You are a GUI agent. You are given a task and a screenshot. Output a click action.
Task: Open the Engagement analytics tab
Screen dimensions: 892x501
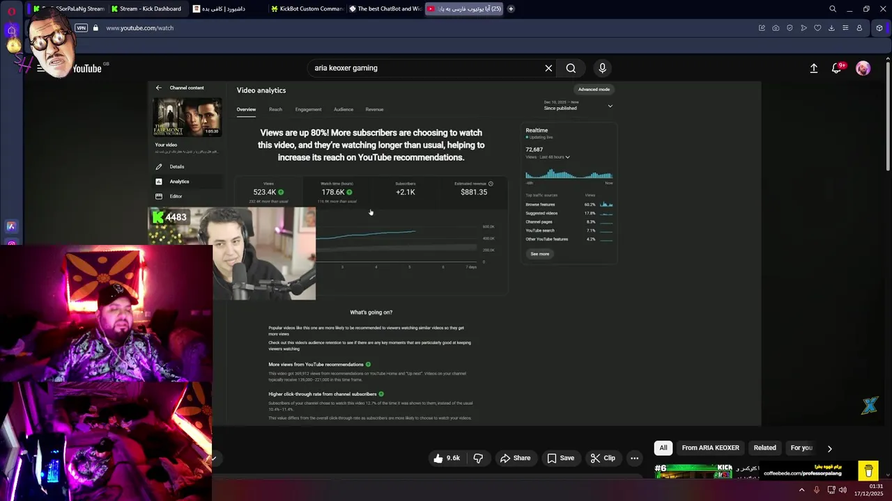coord(308,109)
